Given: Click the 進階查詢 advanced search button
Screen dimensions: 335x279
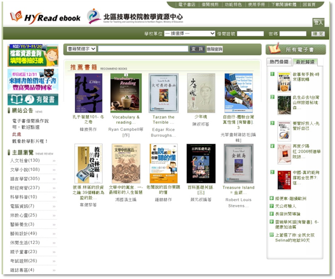Looking at the screenshot, I should click(x=214, y=49).
